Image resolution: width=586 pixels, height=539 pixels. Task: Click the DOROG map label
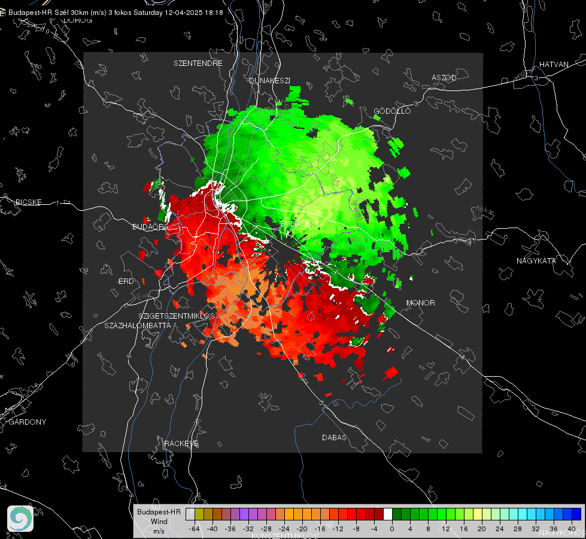pos(78,20)
